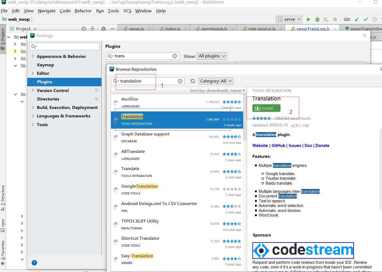Hide the Project panel with minus icon

(112, 28)
